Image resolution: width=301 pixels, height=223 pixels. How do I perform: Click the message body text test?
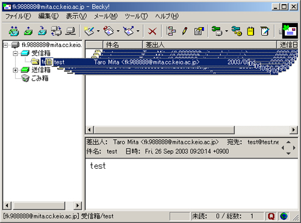(98, 166)
